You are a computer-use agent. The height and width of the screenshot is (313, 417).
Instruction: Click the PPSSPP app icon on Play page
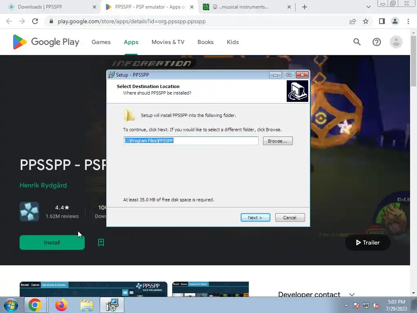tap(29, 212)
